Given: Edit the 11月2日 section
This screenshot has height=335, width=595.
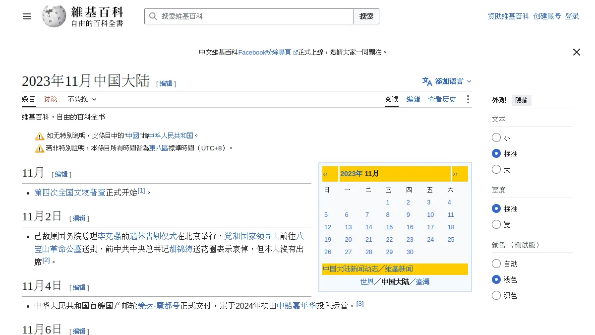Looking at the screenshot, I should click(79, 218).
